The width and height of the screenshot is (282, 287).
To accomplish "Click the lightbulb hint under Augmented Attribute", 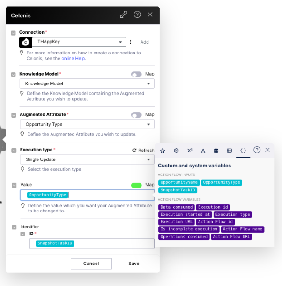I will pos(22,134).
